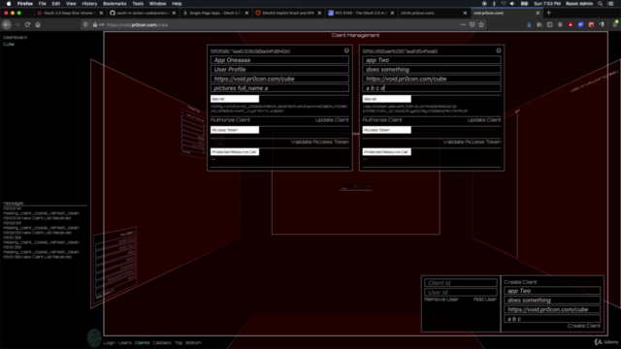Open macOS Spotlight search icon
This screenshot has width=621, height=349.
600,4
